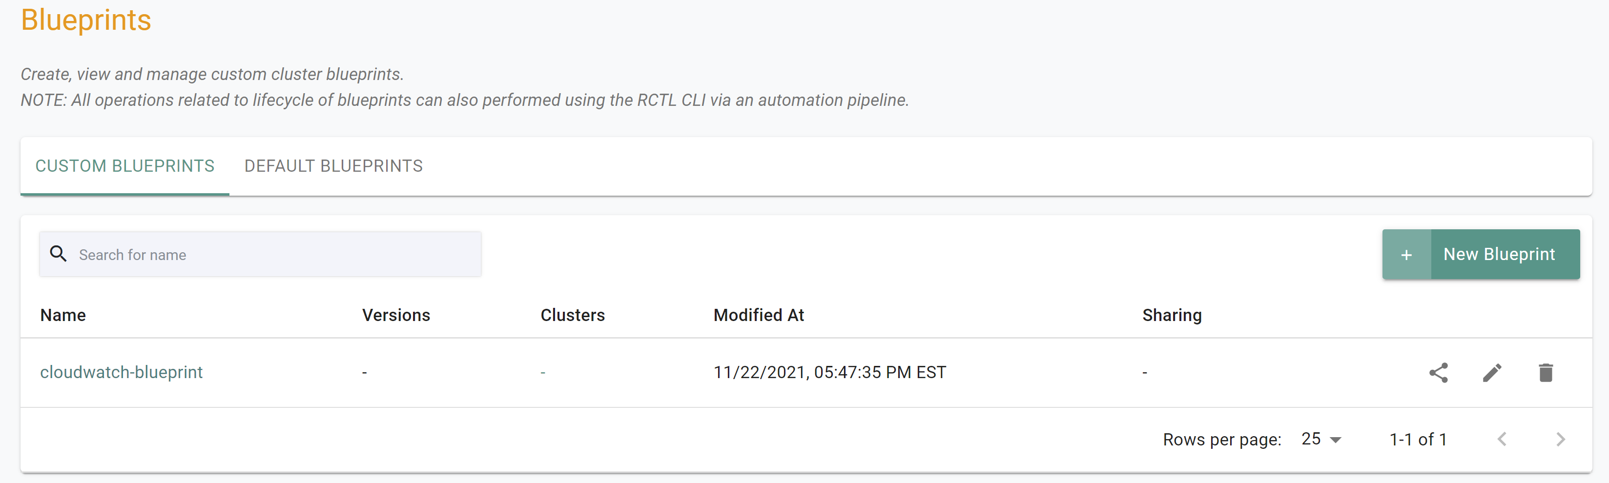1609x483 pixels.
Task: Focus the Search for name field
Action: (x=260, y=254)
